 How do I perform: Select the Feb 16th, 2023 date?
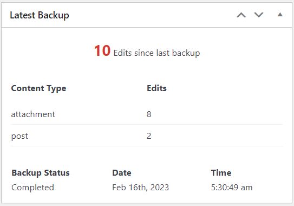(x=140, y=188)
